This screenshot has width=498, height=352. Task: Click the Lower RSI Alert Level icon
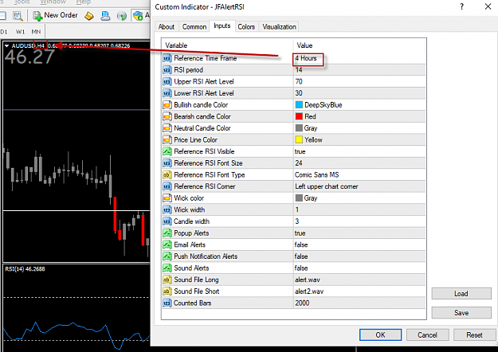[x=167, y=93]
